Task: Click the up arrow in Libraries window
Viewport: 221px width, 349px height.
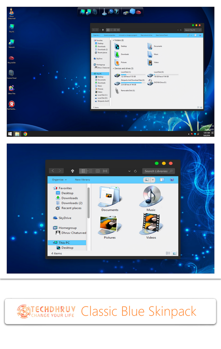Action: pos(72,171)
